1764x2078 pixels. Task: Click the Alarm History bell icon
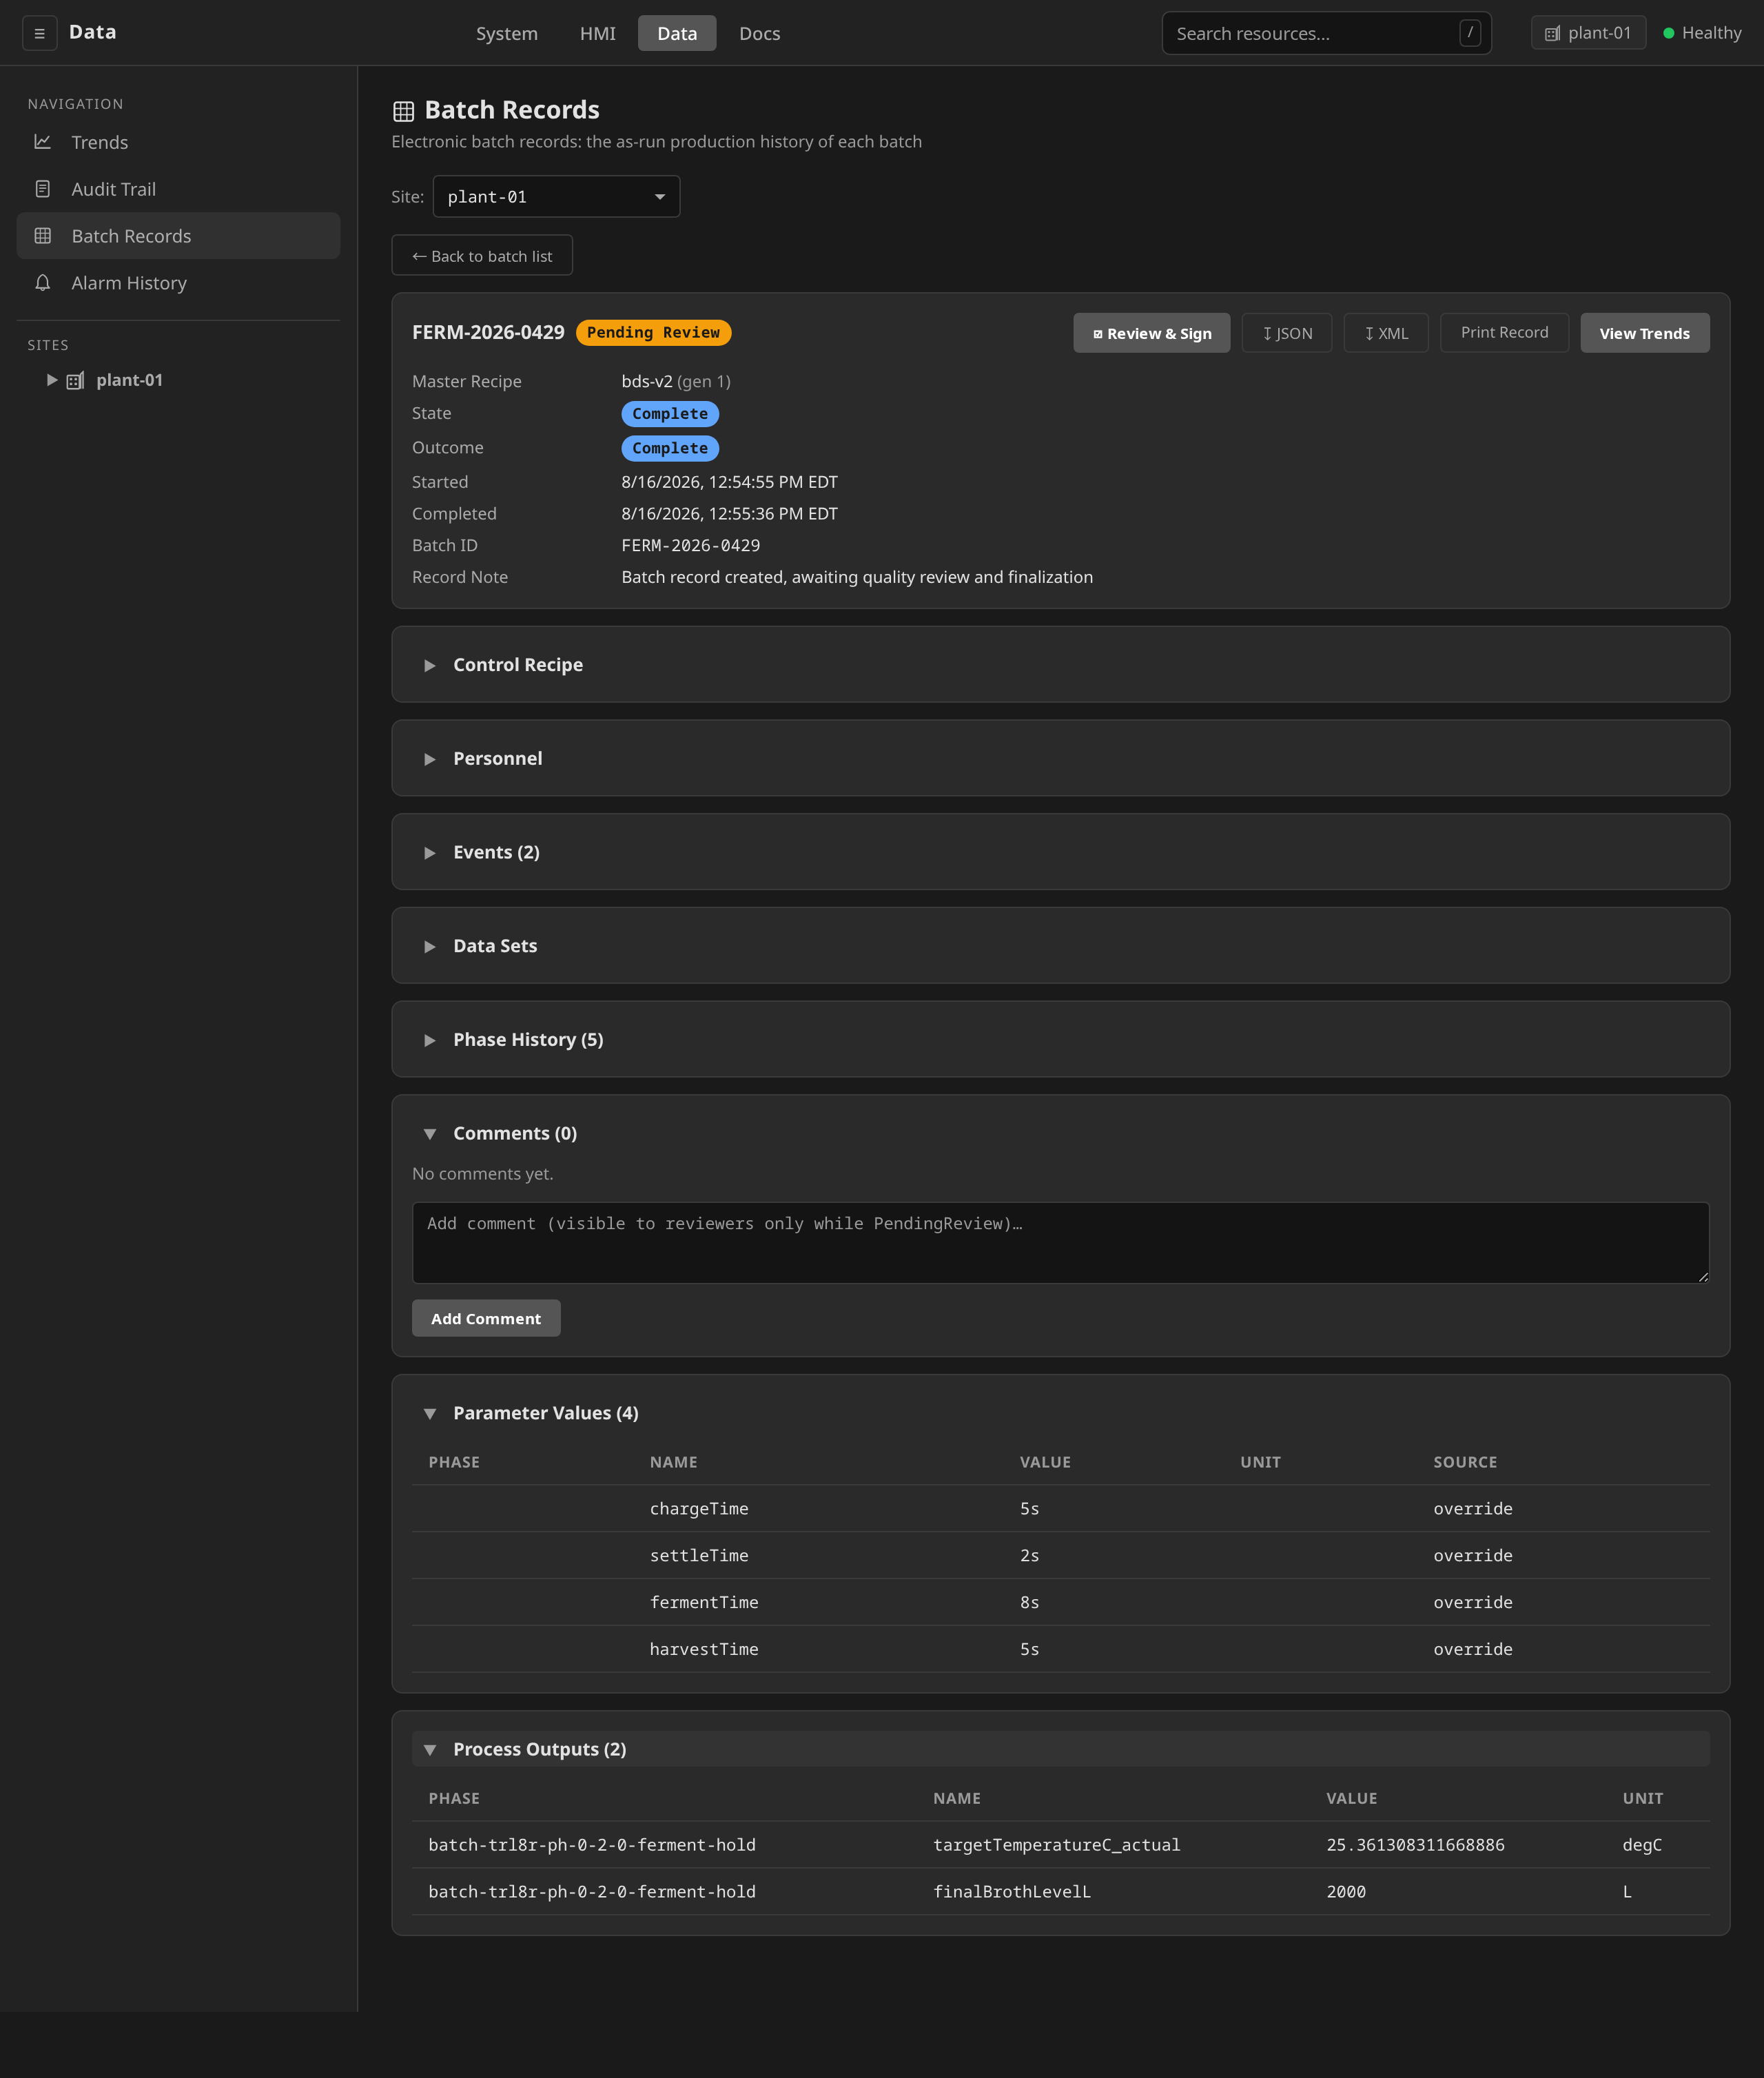(x=43, y=283)
